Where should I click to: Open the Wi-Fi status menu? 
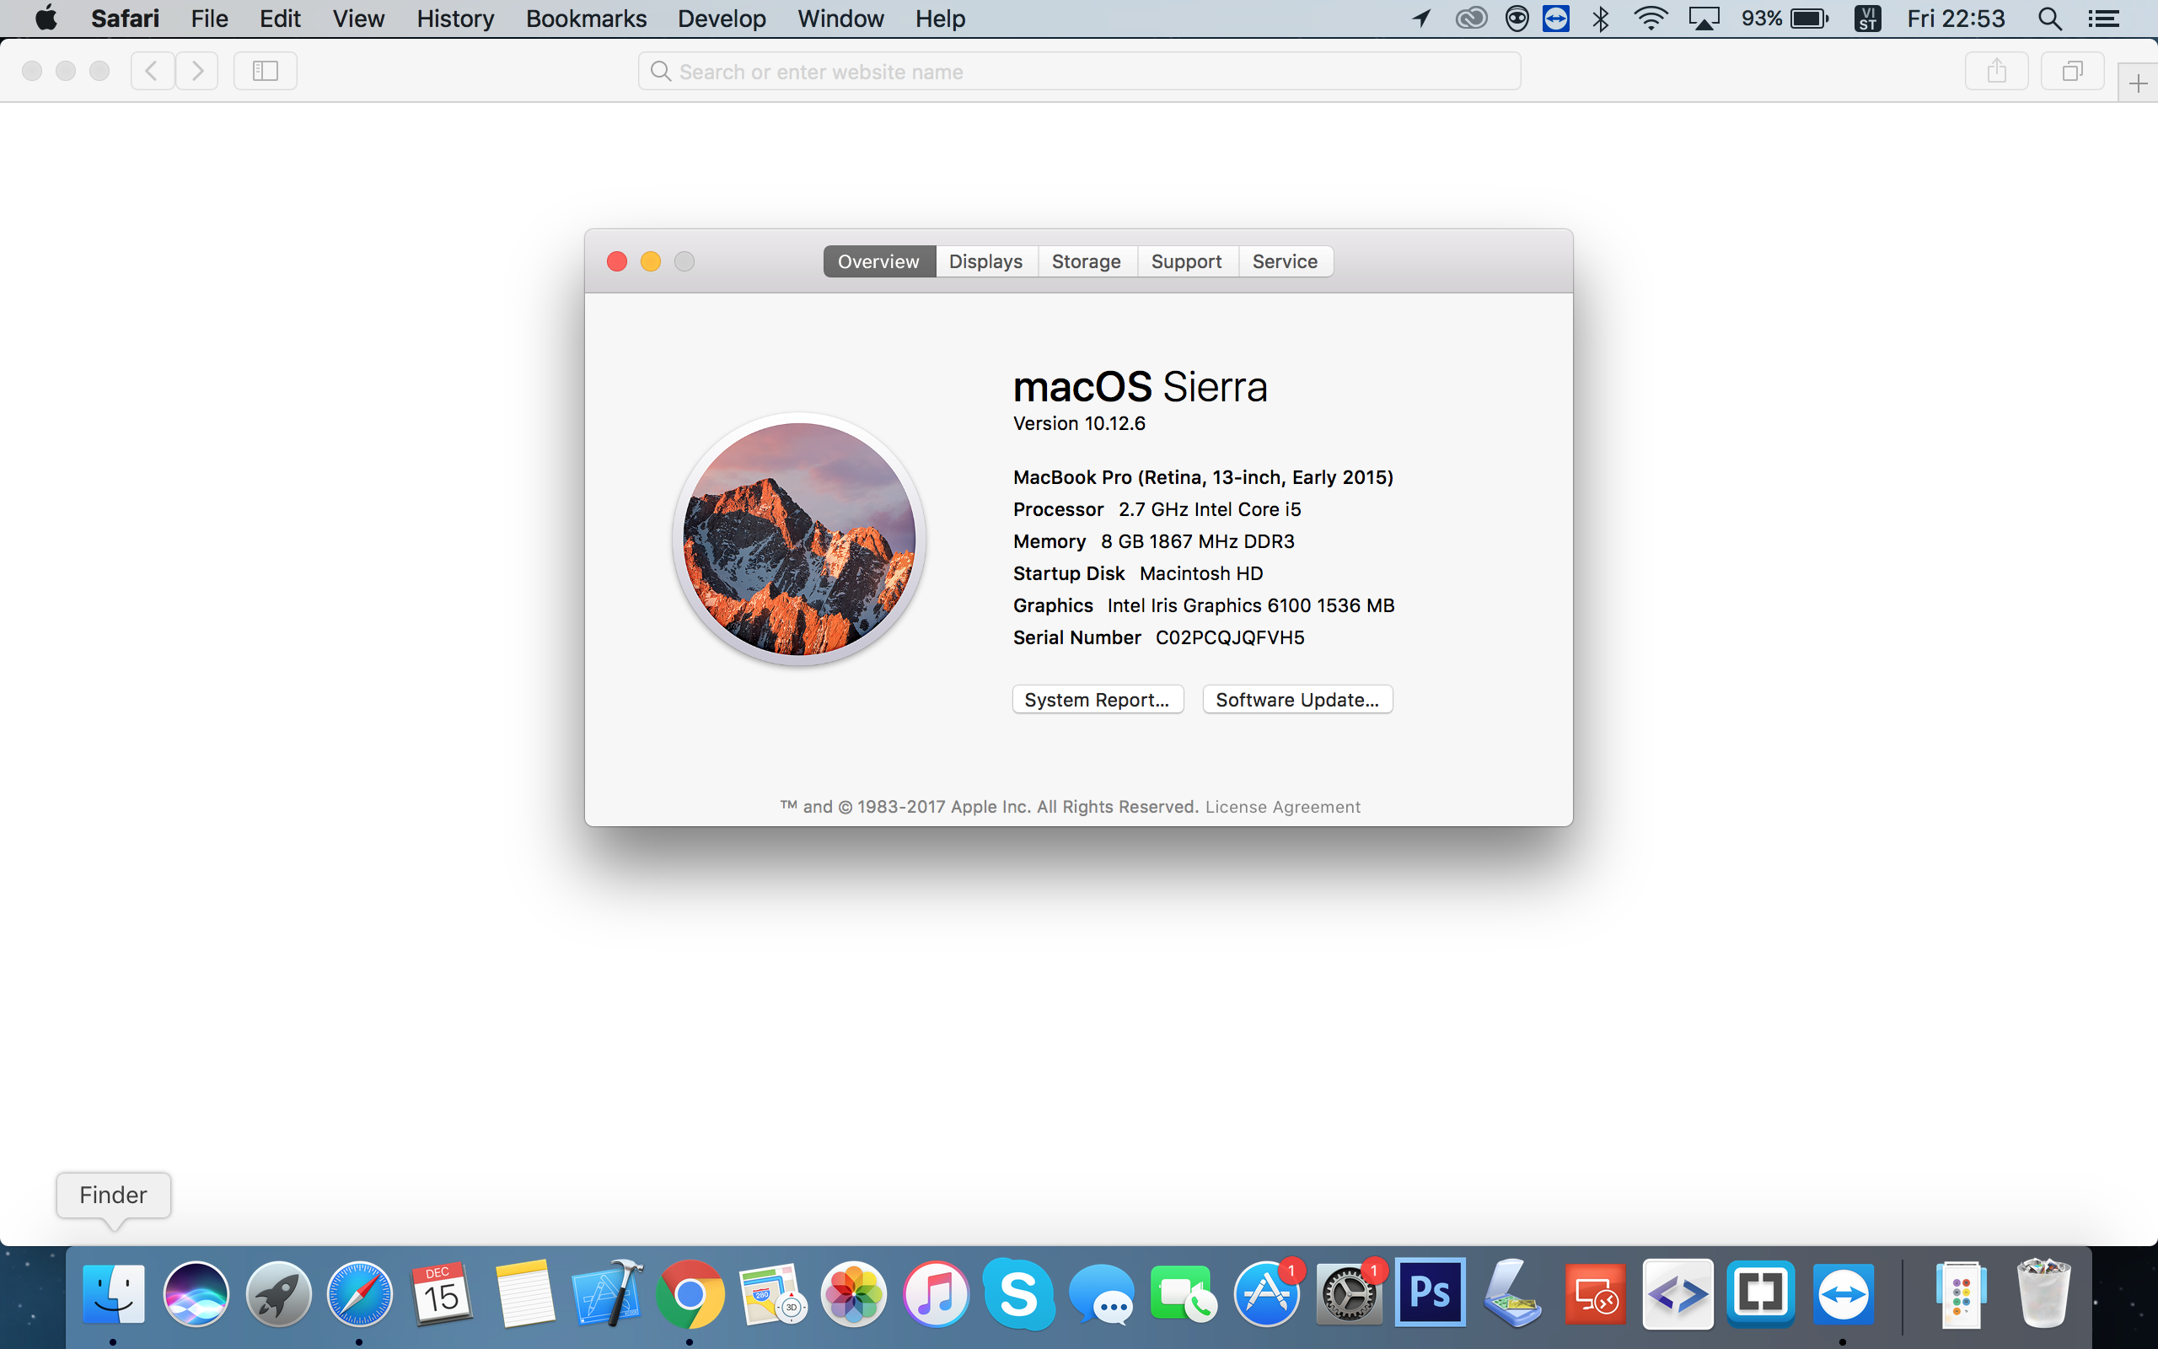point(1651,19)
